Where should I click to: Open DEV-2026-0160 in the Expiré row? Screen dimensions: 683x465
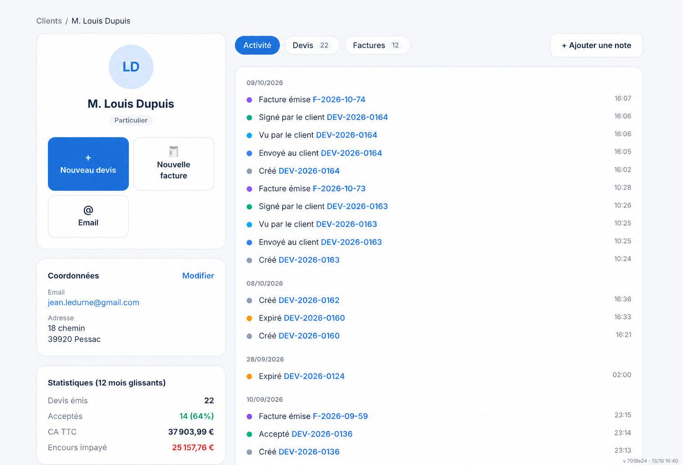(x=314, y=318)
